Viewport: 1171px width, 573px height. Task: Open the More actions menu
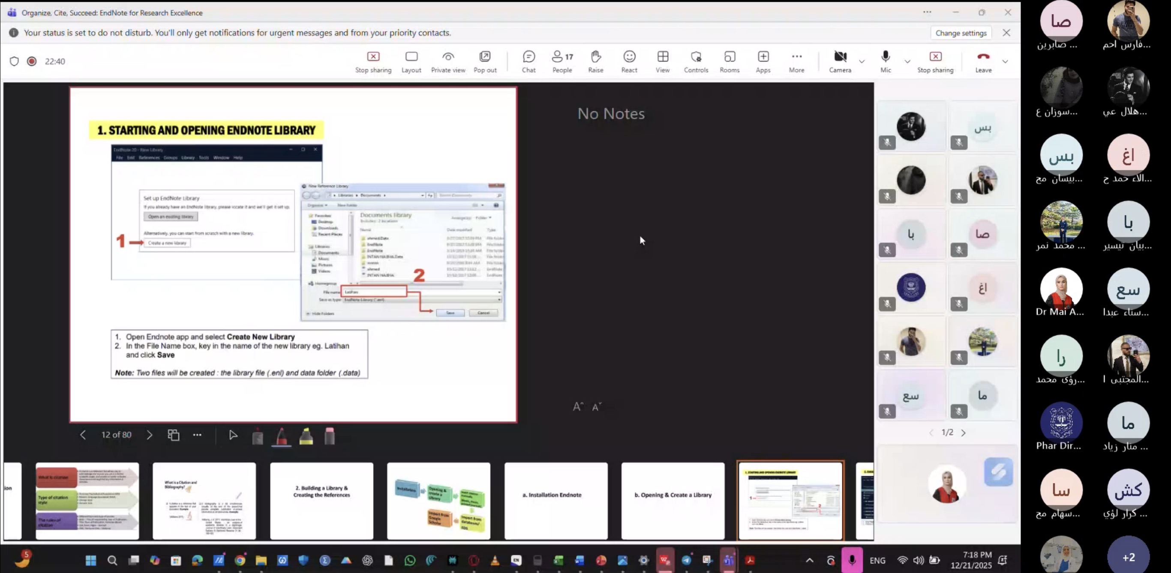[x=796, y=61]
